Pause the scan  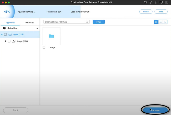pyautogui.click(x=146, y=12)
